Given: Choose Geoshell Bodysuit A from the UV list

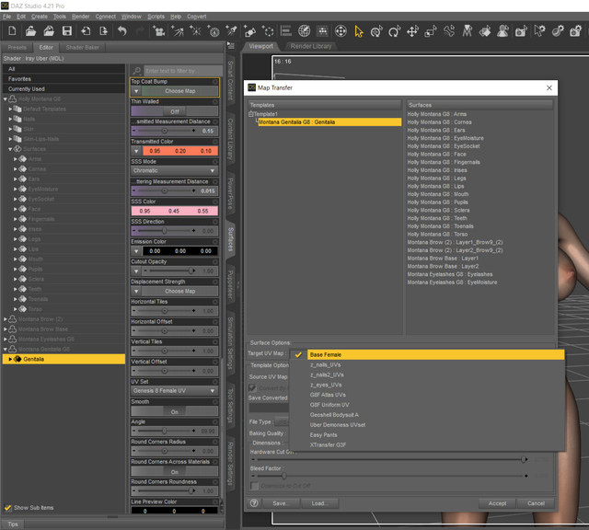Looking at the screenshot, I should click(x=334, y=415).
